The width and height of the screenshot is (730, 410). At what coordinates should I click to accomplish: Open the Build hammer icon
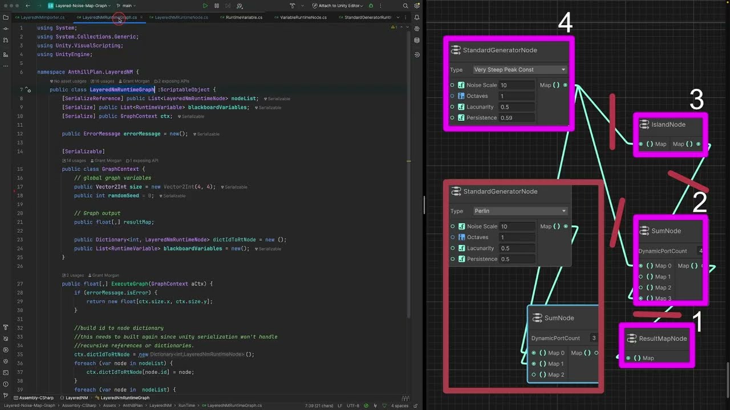coord(292,6)
